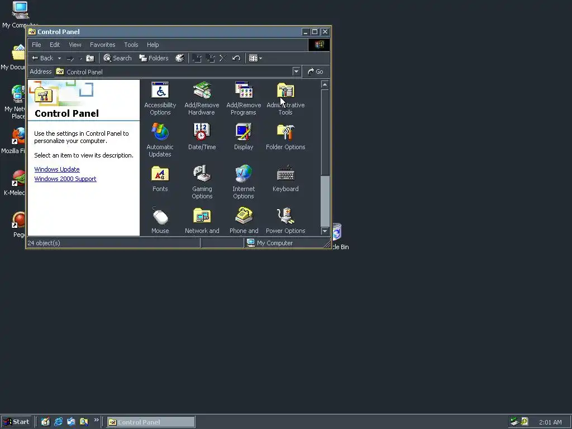This screenshot has width=572, height=429.
Task: Click the Back toolbar button
Action: click(42, 58)
